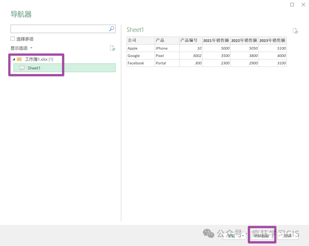Open the 显示选项 dropdown
This screenshot has width=309, height=246.
pyautogui.click(x=21, y=48)
